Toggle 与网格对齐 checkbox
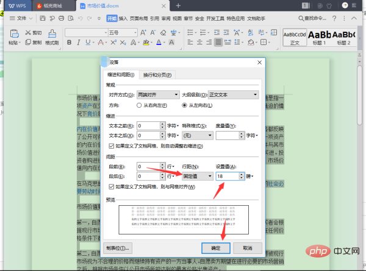The height and width of the screenshot is (271, 366). coord(110,186)
